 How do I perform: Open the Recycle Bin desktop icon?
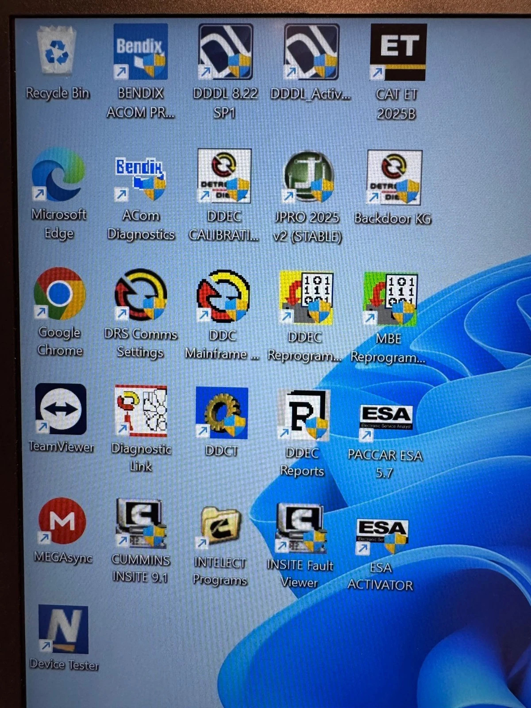[58, 50]
